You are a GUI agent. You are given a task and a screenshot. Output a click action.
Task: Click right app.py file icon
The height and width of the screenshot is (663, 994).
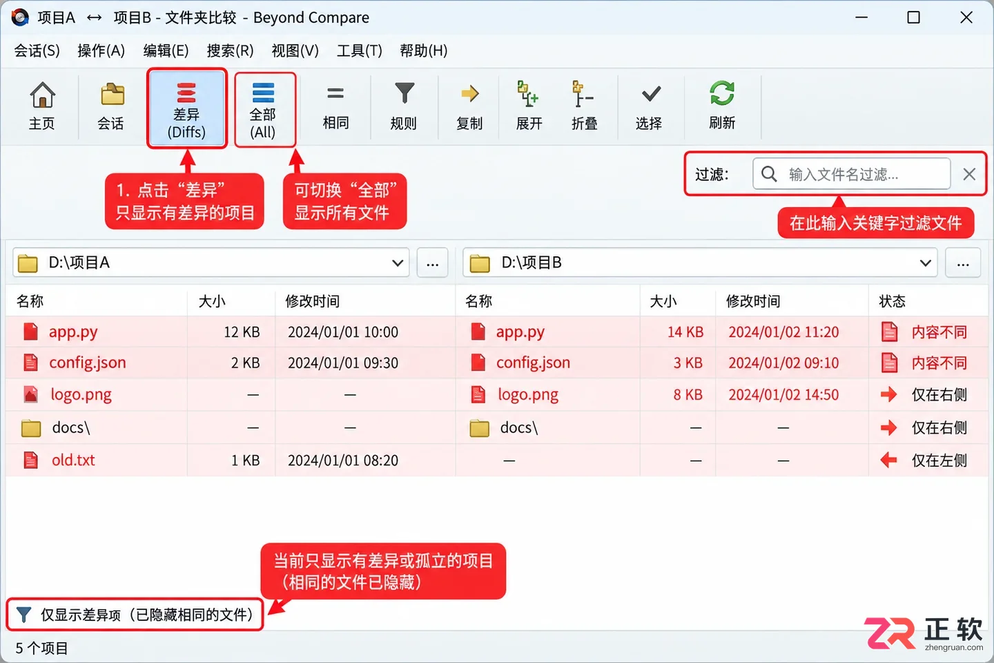pos(478,331)
